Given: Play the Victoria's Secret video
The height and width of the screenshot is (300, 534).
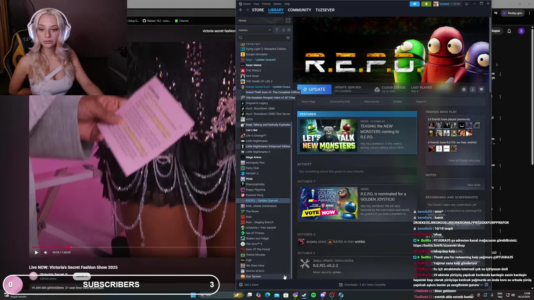Looking at the screenshot, I should [36, 252].
